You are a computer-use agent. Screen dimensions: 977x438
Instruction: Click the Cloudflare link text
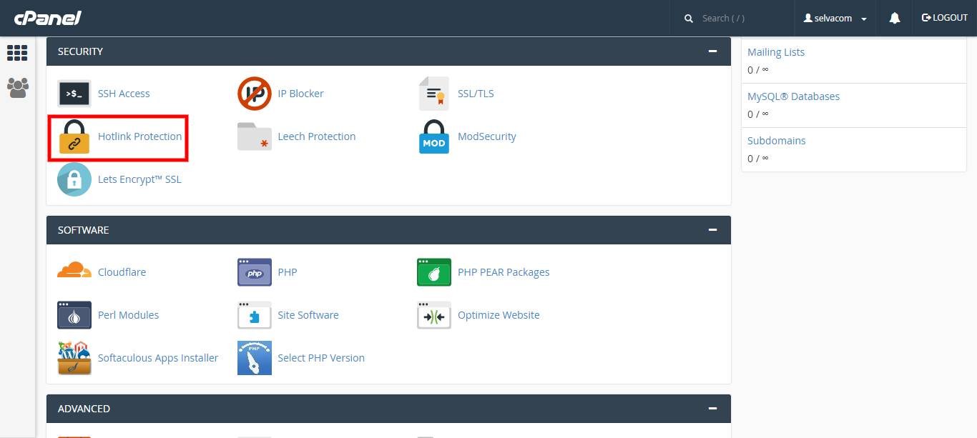click(x=122, y=272)
